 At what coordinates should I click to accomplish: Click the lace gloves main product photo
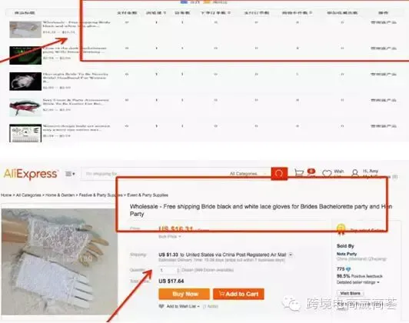(59, 261)
